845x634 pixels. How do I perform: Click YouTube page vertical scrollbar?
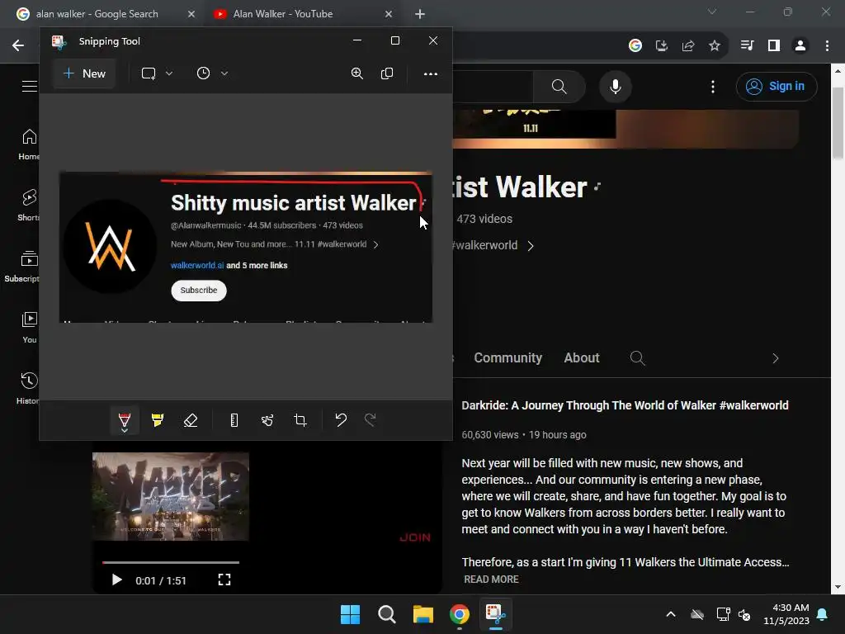tap(838, 123)
